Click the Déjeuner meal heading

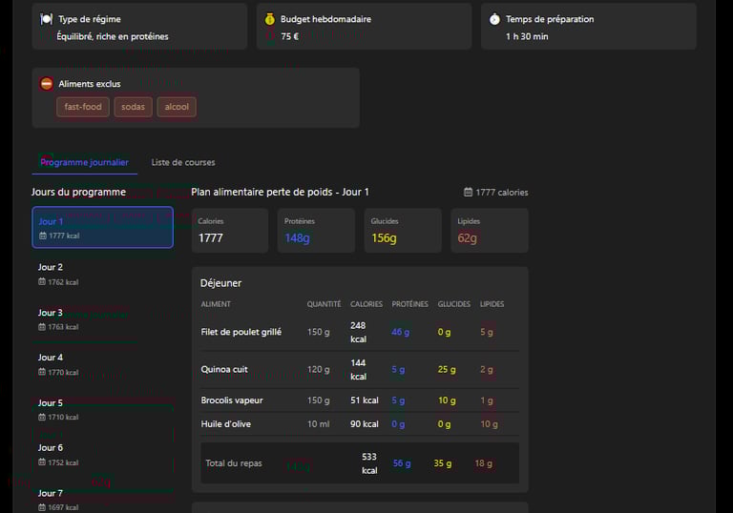pos(220,283)
